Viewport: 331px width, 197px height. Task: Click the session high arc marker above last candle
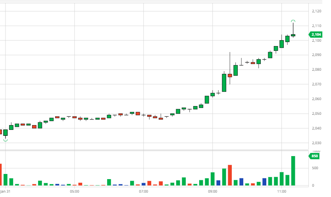[293, 21]
